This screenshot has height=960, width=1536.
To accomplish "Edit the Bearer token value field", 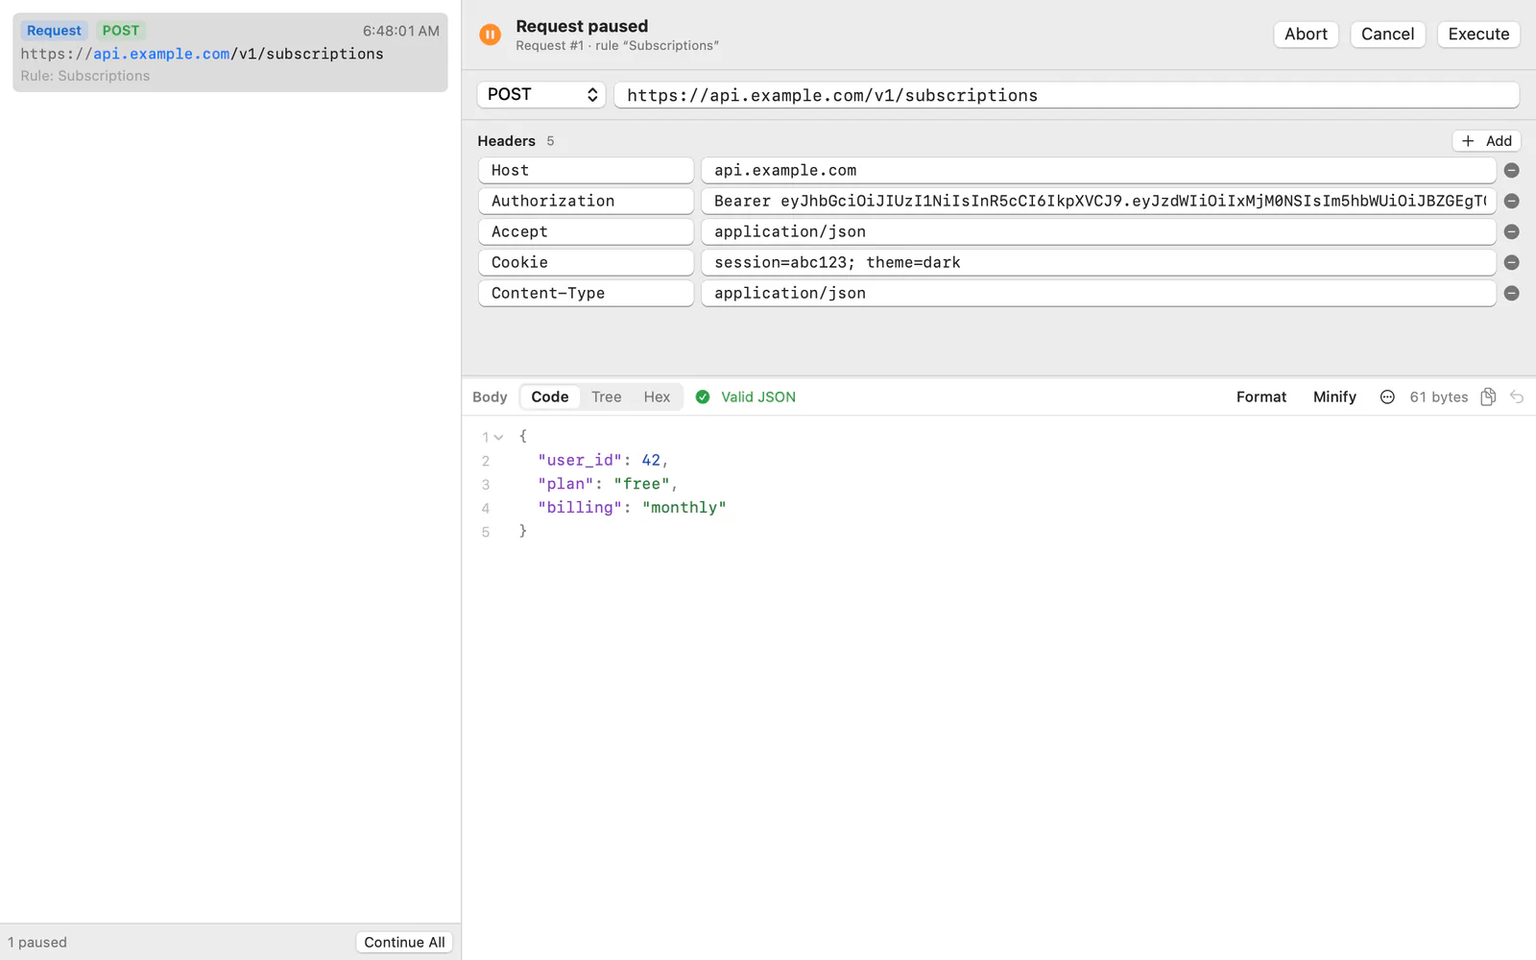I will pos(1098,201).
